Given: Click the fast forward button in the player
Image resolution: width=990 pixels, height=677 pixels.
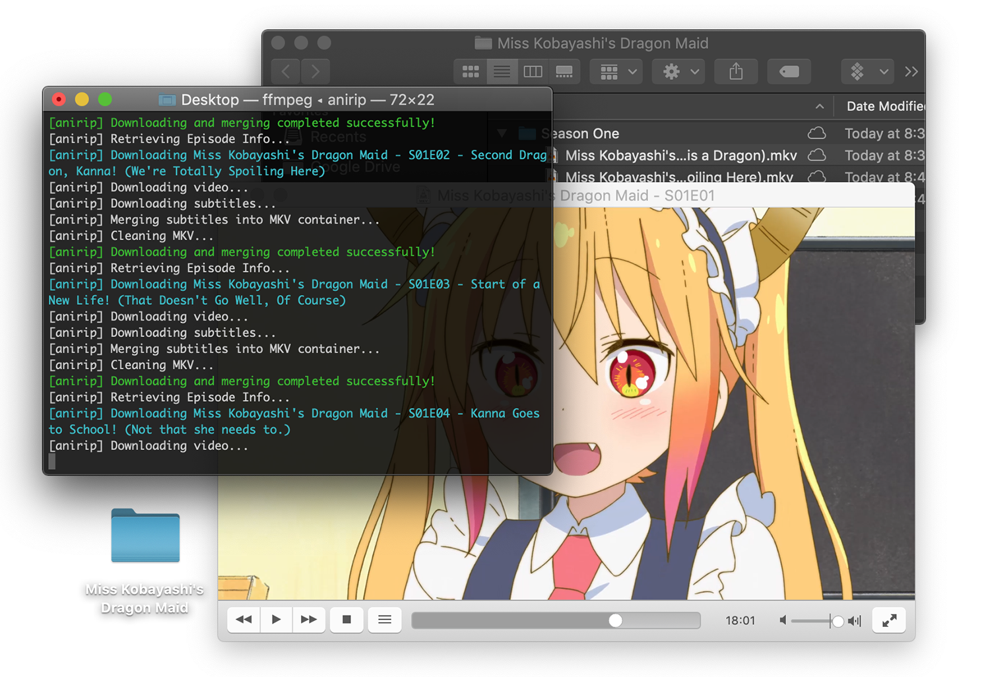Looking at the screenshot, I should [308, 620].
